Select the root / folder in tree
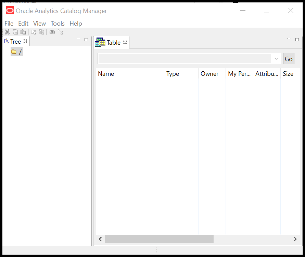Image resolution: width=305 pixels, height=257 pixels. click(17, 52)
